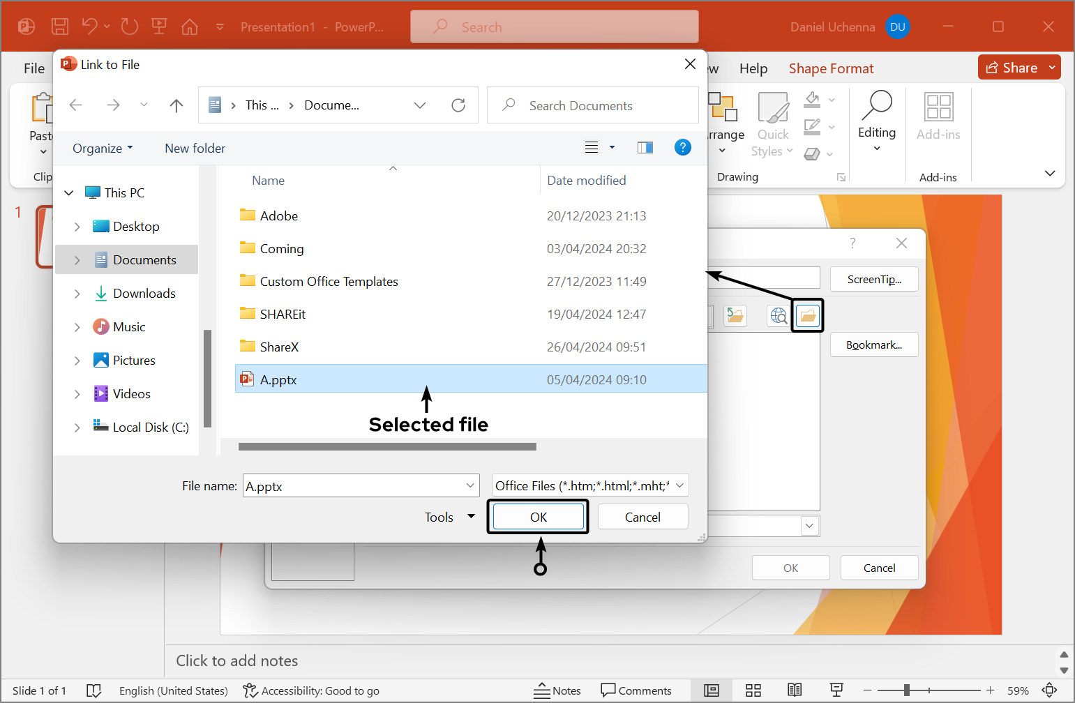The width and height of the screenshot is (1075, 703).
Task: Toggle the Comments pane
Action: pyautogui.click(x=636, y=690)
